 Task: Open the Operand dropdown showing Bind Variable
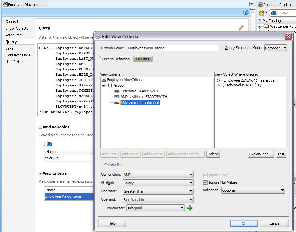(158, 199)
